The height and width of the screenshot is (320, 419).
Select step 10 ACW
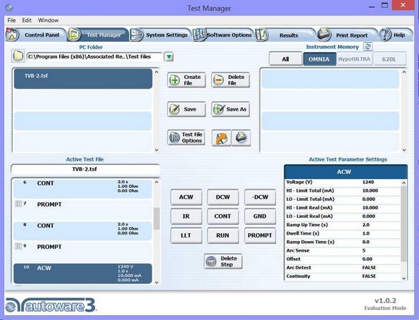(83, 273)
